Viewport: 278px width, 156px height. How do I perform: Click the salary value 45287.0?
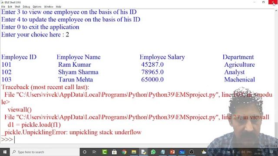(152, 65)
